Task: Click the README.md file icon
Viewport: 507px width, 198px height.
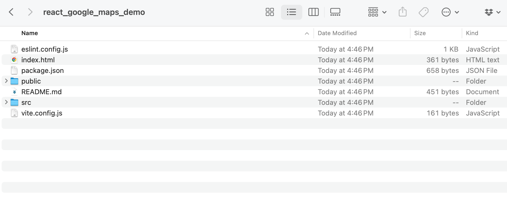Action: click(14, 92)
